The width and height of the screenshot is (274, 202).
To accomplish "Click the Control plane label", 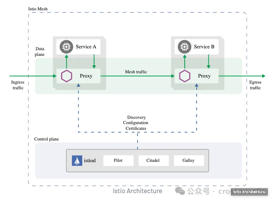I will click(46, 139).
